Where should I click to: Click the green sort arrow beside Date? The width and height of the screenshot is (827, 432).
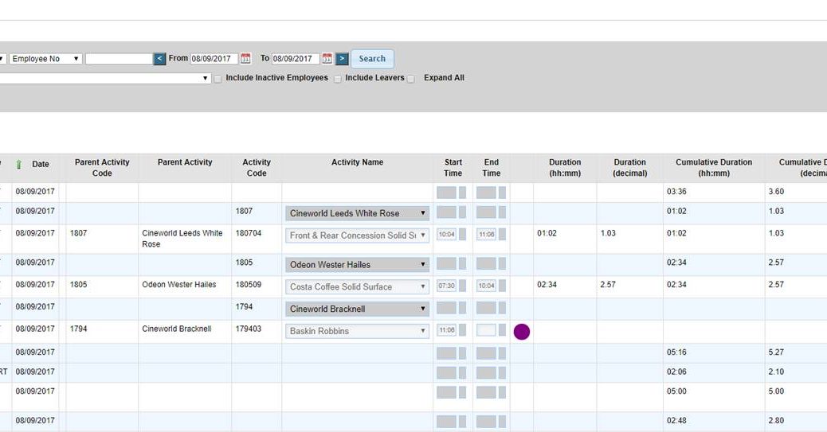19,165
